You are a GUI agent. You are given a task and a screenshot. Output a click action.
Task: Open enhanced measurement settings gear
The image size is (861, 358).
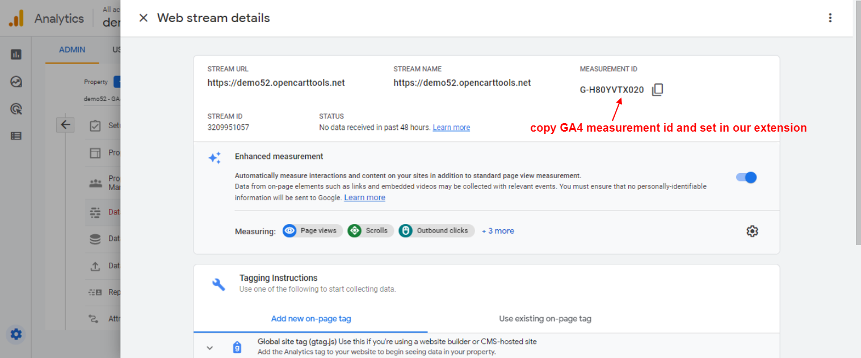pos(752,231)
